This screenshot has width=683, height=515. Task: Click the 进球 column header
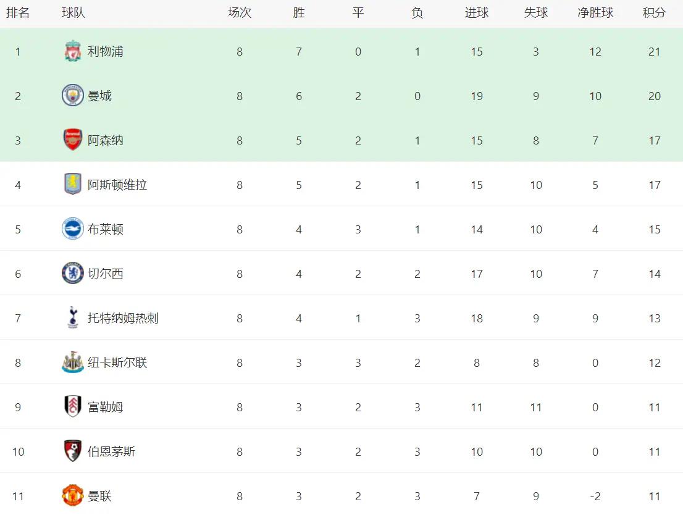477,13
